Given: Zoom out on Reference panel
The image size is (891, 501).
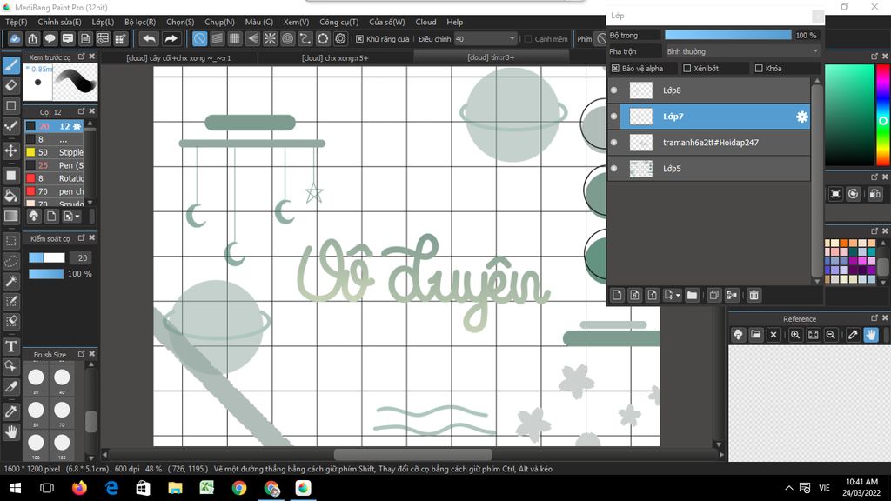Looking at the screenshot, I should tap(830, 335).
